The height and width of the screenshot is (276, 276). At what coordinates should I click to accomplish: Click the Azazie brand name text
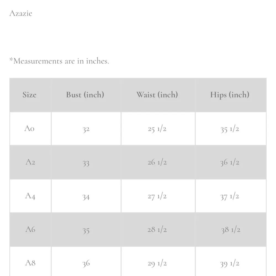[x=21, y=13]
